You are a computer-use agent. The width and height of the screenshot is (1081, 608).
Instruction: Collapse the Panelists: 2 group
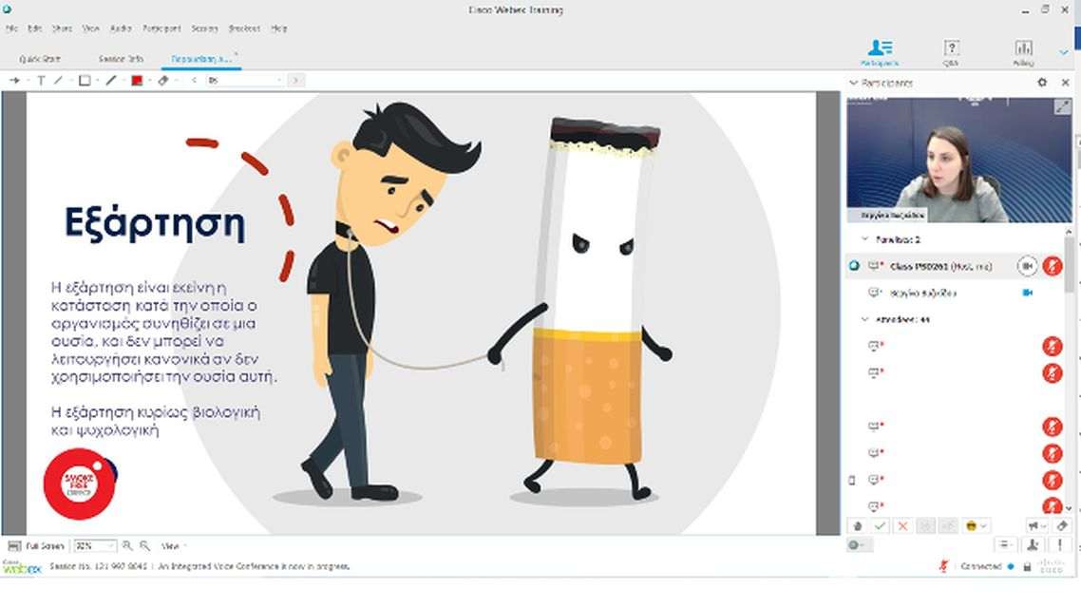pyautogui.click(x=865, y=239)
